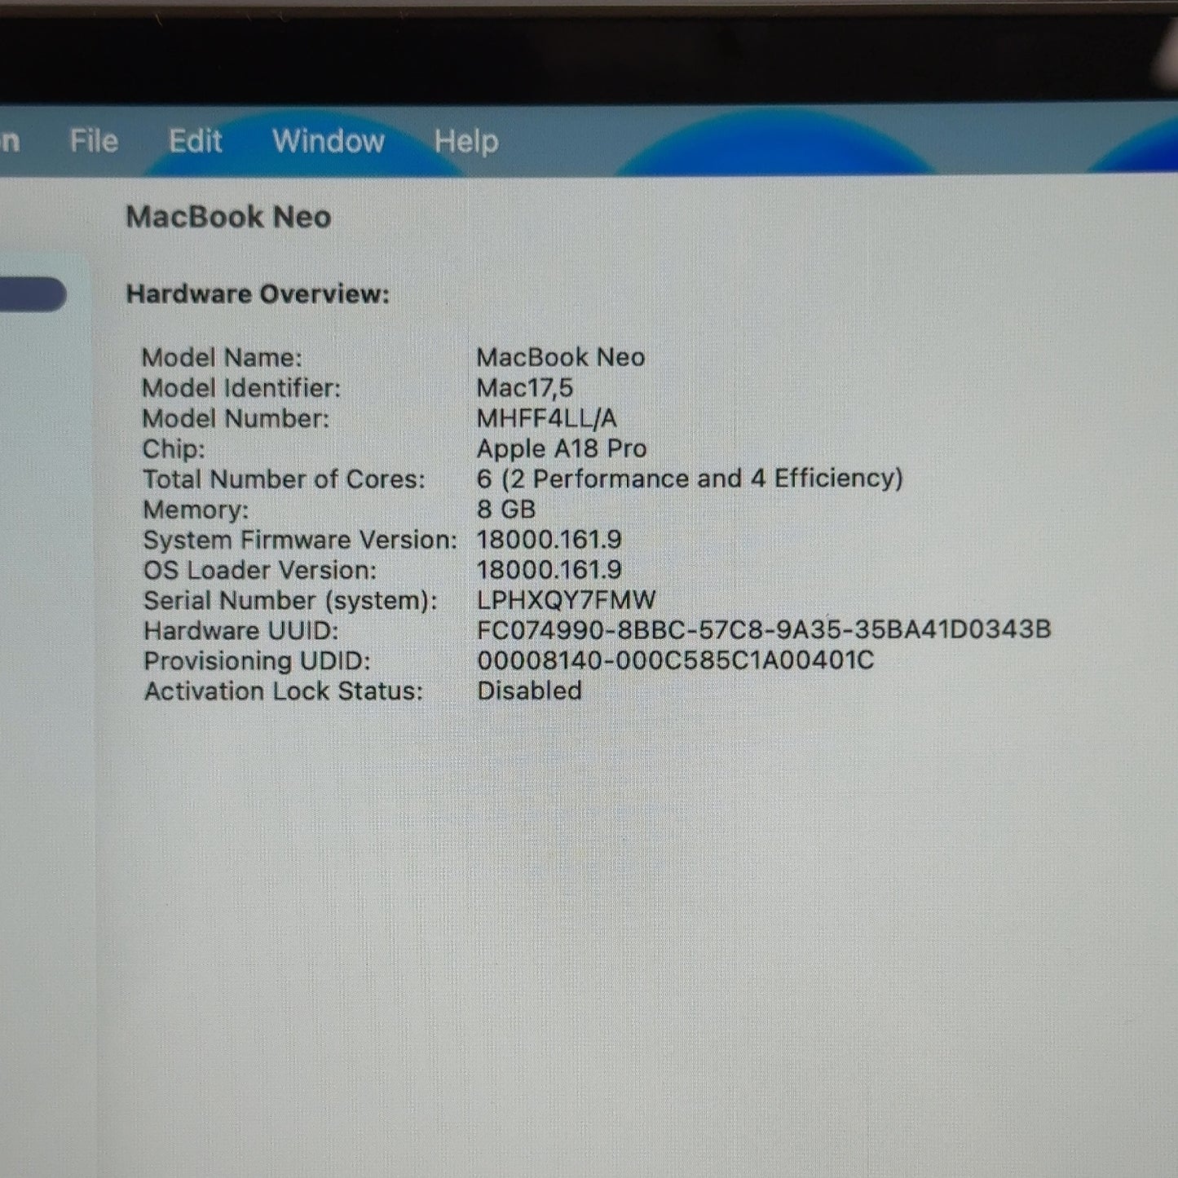This screenshot has width=1178, height=1178.
Task: Select the value 8 GB
Action: click(x=506, y=510)
